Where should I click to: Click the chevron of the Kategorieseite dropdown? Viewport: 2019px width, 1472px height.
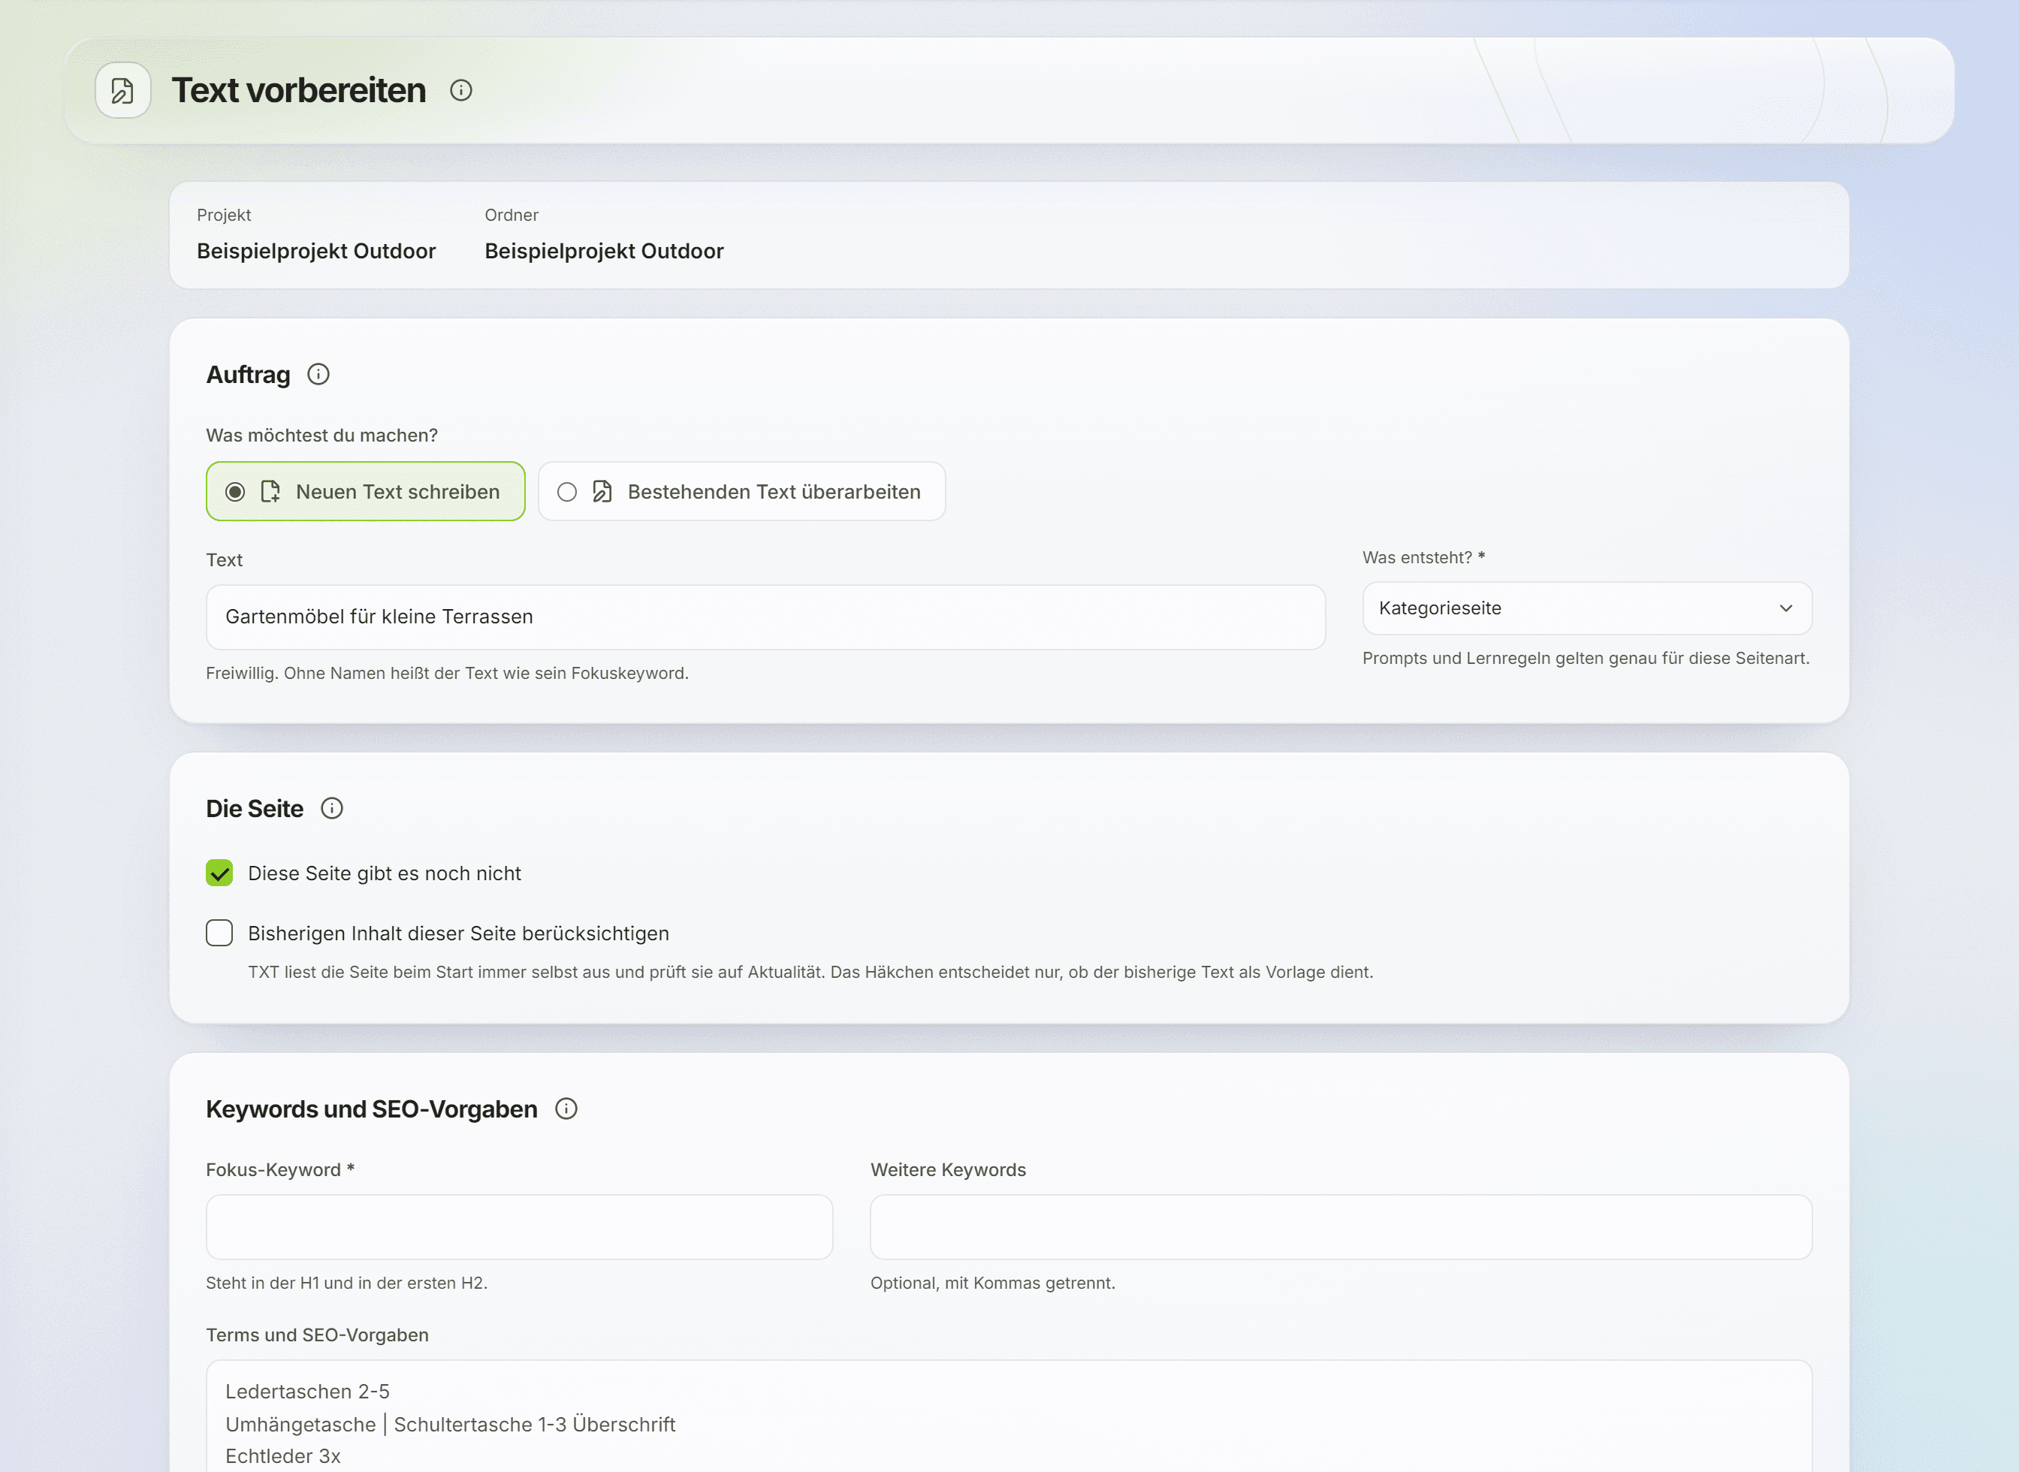[1785, 608]
